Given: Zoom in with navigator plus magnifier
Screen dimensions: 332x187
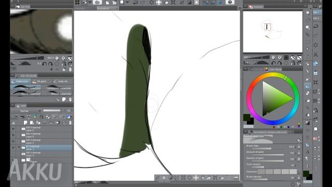Looking at the screenshot, I should [280, 58].
